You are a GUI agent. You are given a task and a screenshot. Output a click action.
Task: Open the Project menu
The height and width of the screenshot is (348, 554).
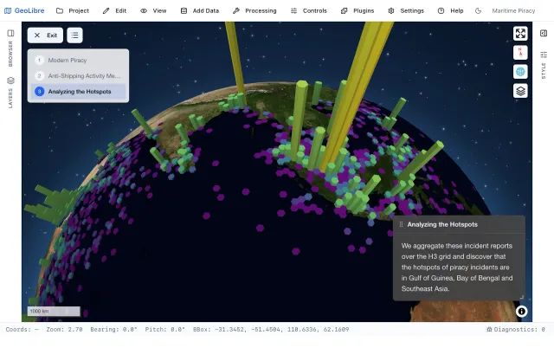73,10
